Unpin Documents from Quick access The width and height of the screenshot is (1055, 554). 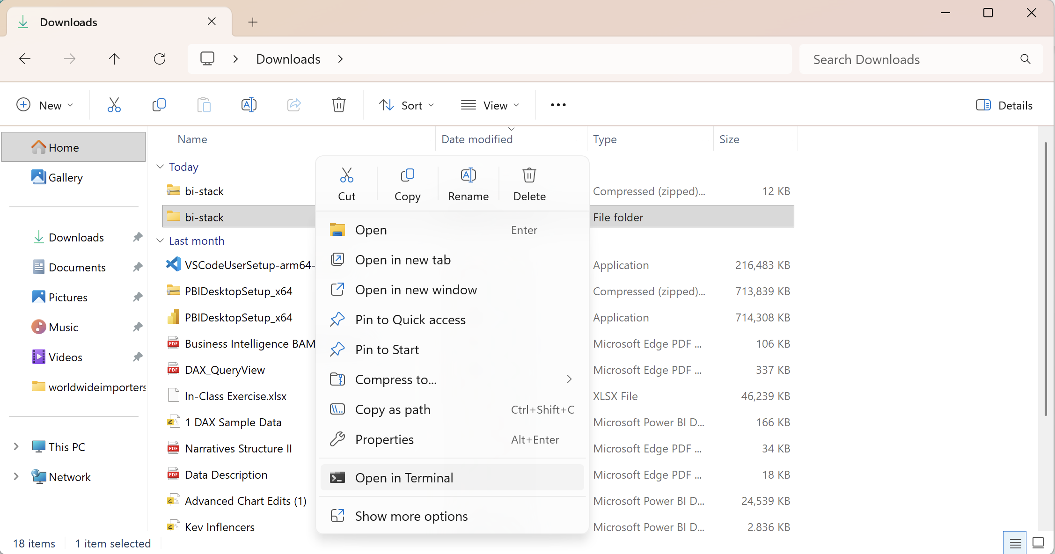pyautogui.click(x=138, y=267)
